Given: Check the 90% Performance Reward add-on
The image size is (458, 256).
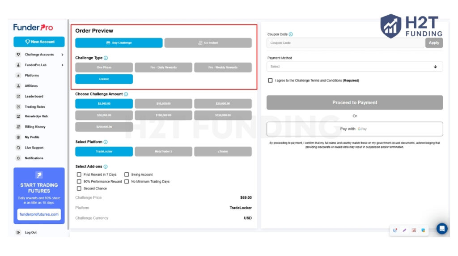Looking at the screenshot, I should (79, 181).
